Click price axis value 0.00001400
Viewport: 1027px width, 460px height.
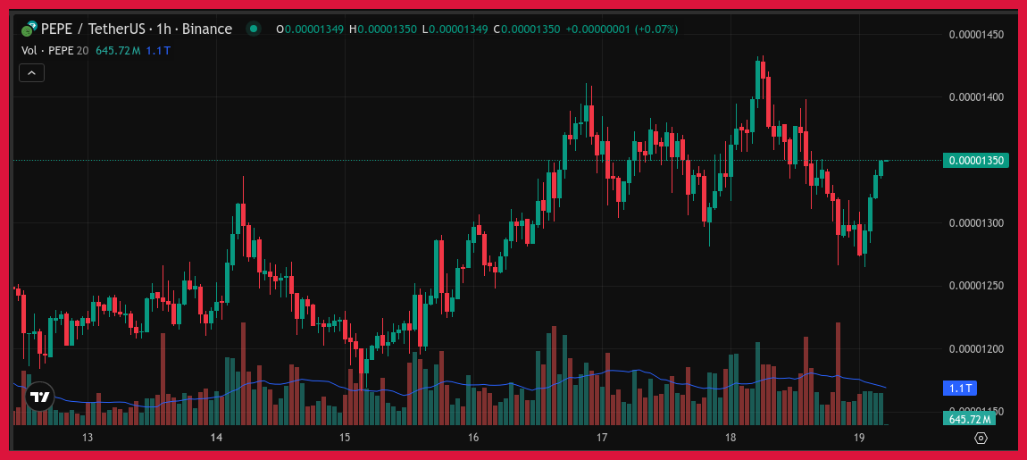977,97
